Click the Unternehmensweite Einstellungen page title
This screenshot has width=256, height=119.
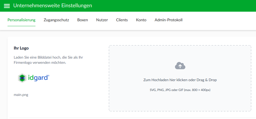click(53, 5)
